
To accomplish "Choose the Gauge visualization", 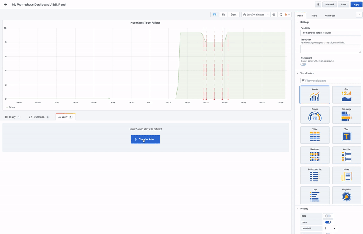I will click(x=315, y=115).
